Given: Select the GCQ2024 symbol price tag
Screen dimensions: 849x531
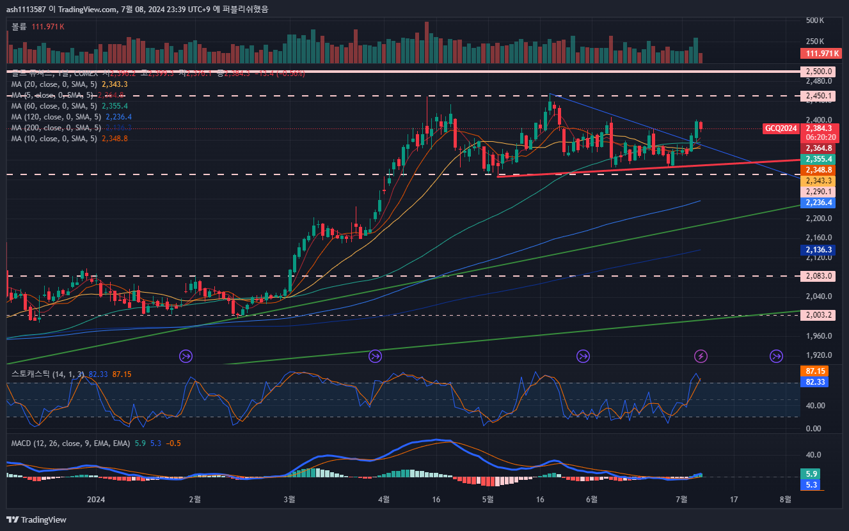Looking at the screenshot, I should pyautogui.click(x=781, y=128).
